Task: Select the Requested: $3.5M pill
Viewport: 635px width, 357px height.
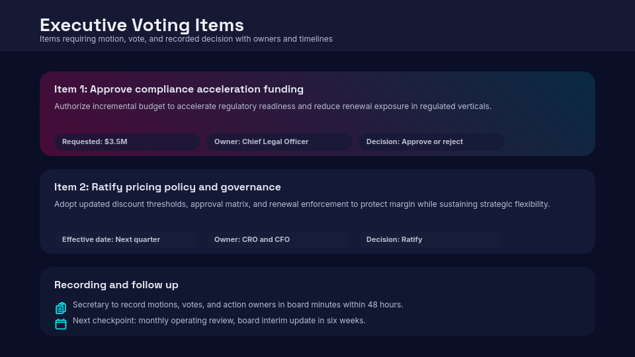Action: click(126, 142)
